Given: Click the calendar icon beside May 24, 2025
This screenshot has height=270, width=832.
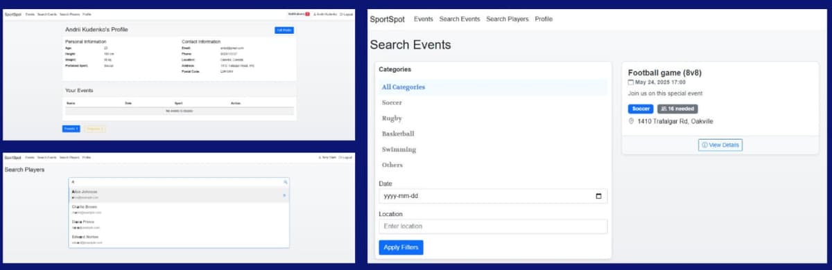Looking at the screenshot, I should (631, 82).
